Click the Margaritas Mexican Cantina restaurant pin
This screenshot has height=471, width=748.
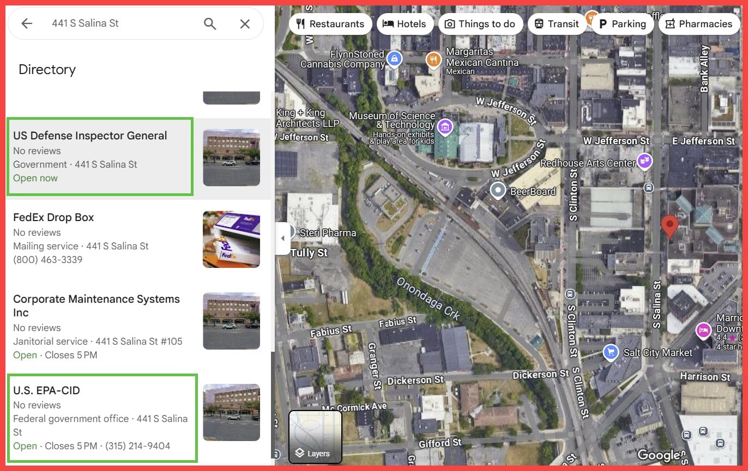coord(433,59)
